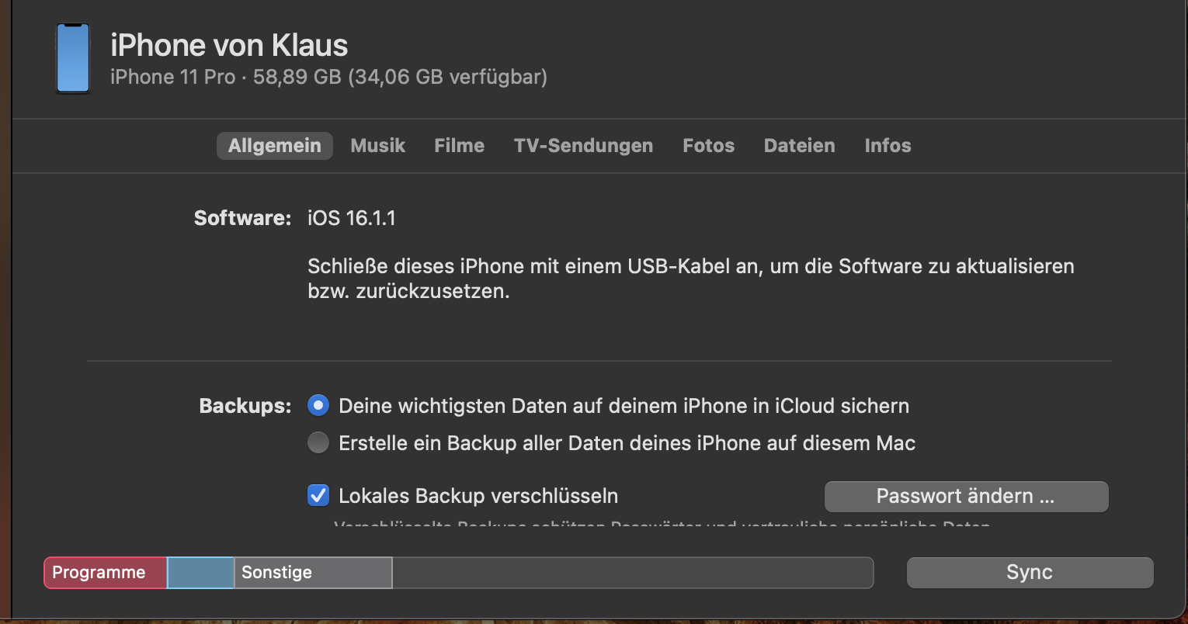Choose the backup on this Mac option
Image resolution: width=1188 pixels, height=624 pixels.
pos(318,443)
